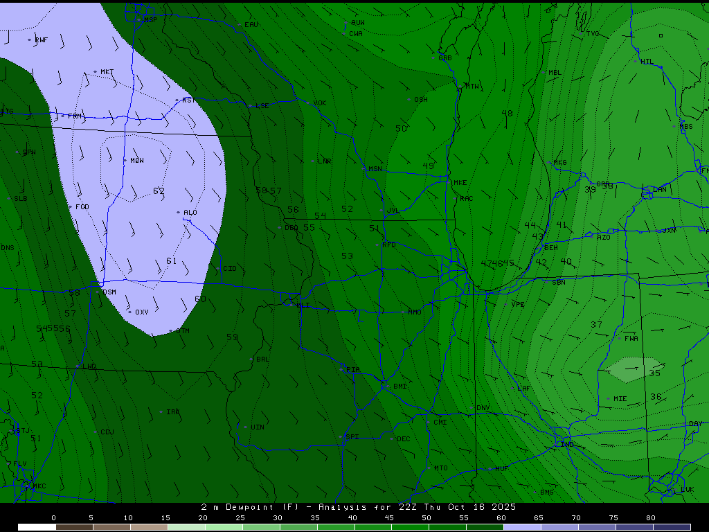Click the SBN station label
This screenshot has width=709, height=532.
point(559,282)
